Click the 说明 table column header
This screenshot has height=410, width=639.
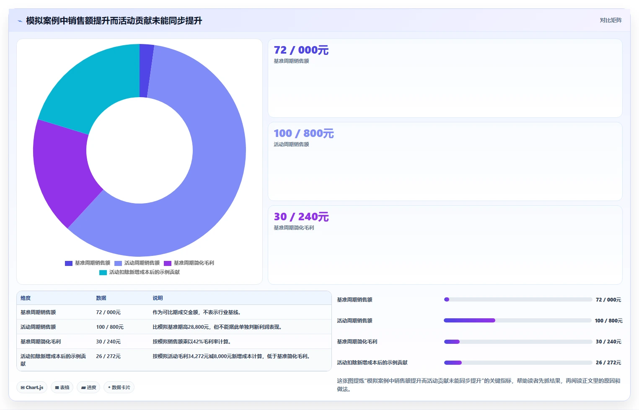click(x=158, y=298)
